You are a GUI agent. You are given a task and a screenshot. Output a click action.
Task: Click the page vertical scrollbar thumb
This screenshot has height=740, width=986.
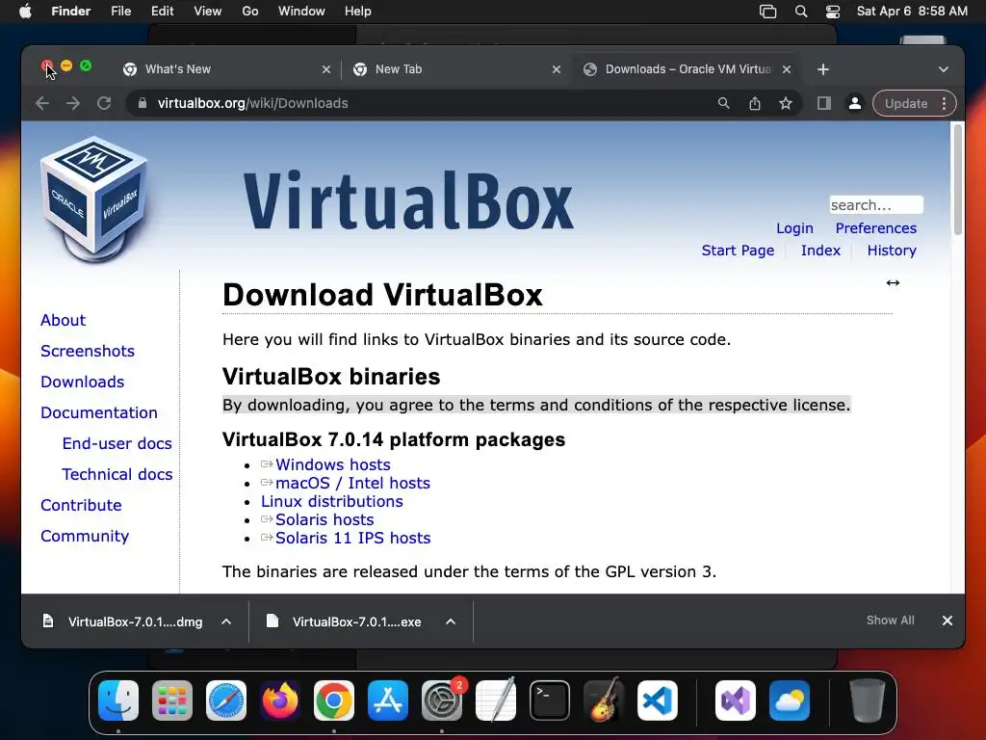pyautogui.click(x=958, y=179)
